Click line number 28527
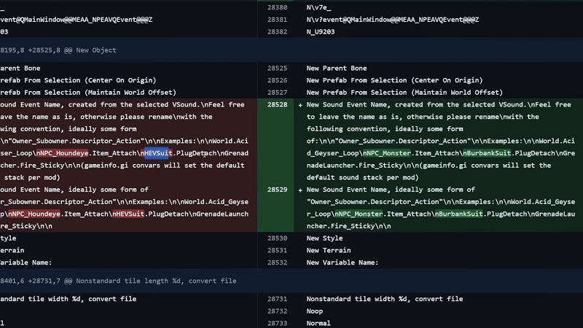This screenshot has width=583, height=328. click(277, 93)
